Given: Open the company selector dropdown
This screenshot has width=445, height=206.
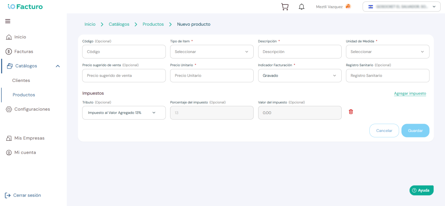Looking at the screenshot, I should pos(402,6).
